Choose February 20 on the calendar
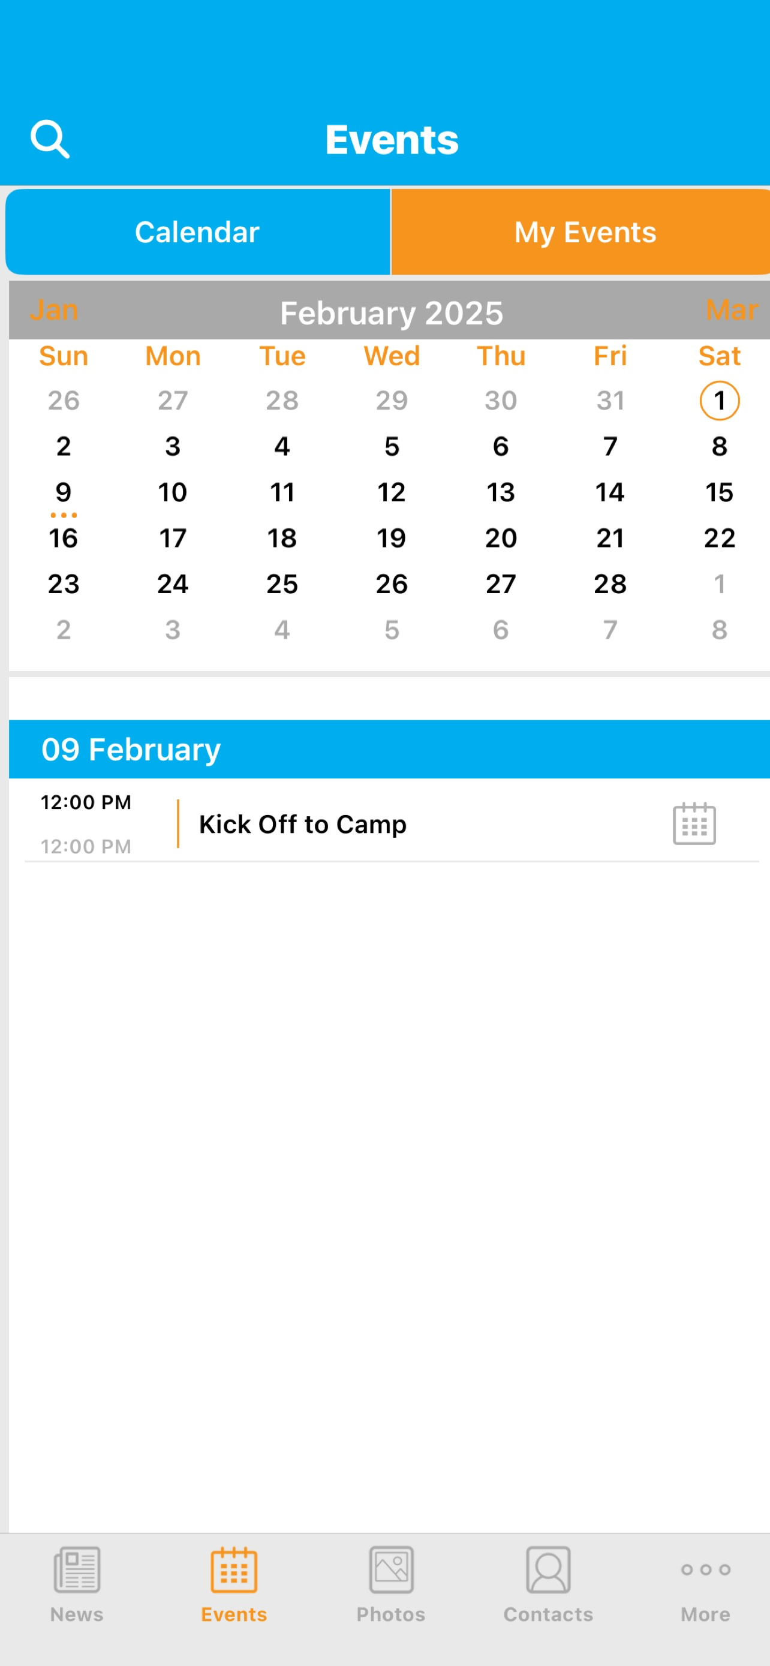The height and width of the screenshot is (1666, 770). (500, 538)
